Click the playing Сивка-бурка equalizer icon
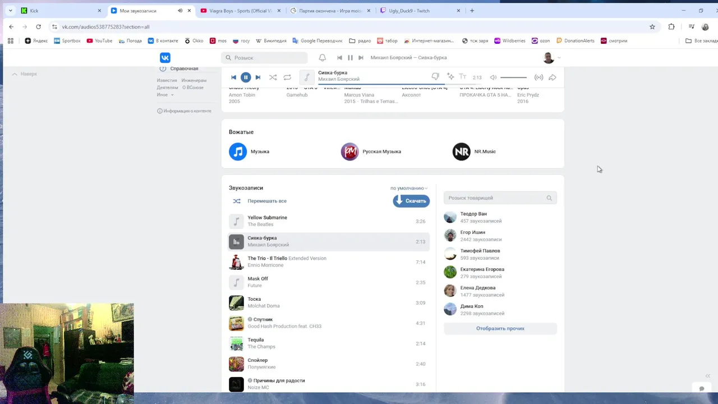This screenshot has height=404, width=718. [x=237, y=242]
